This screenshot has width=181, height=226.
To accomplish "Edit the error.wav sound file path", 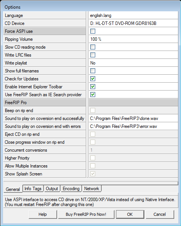I will pyautogui.click(x=133, y=126).
